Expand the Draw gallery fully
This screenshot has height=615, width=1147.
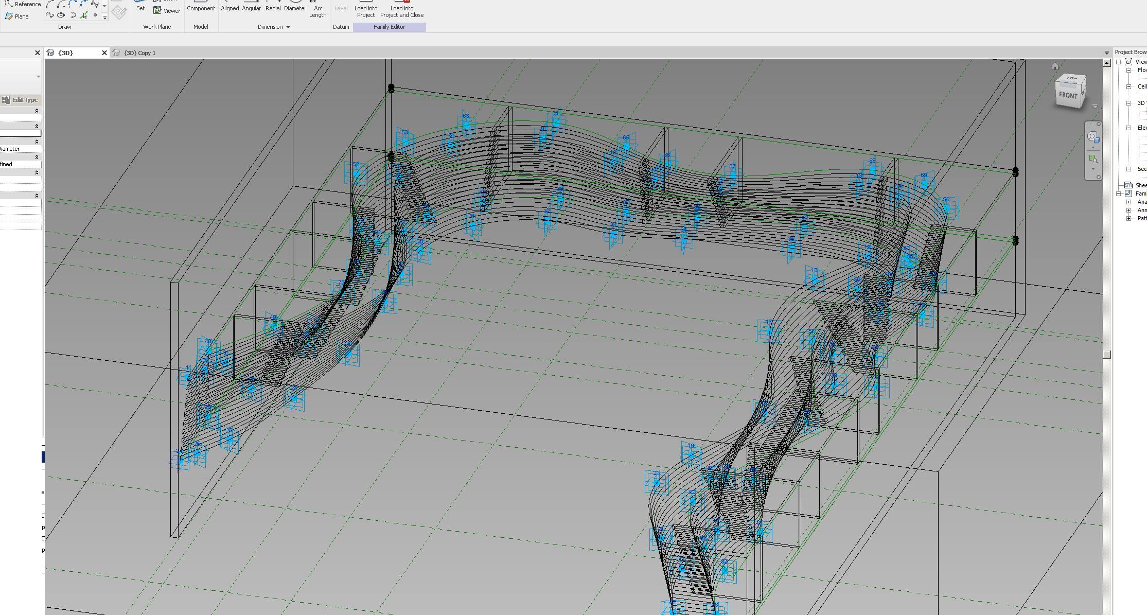[x=104, y=17]
